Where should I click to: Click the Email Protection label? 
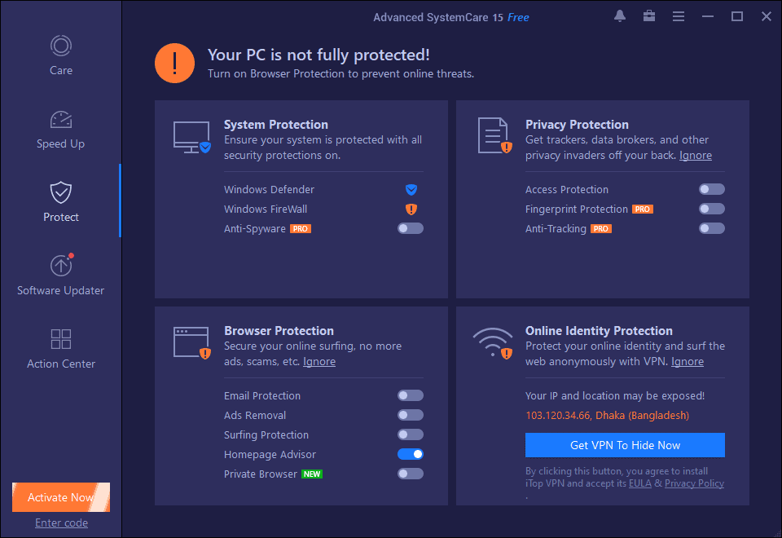pos(262,396)
